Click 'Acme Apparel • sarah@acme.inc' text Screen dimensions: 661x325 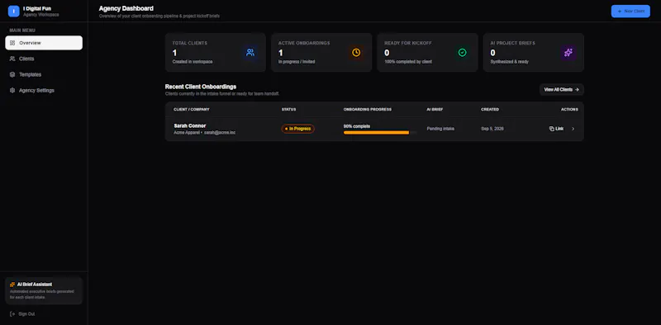pyautogui.click(x=204, y=133)
